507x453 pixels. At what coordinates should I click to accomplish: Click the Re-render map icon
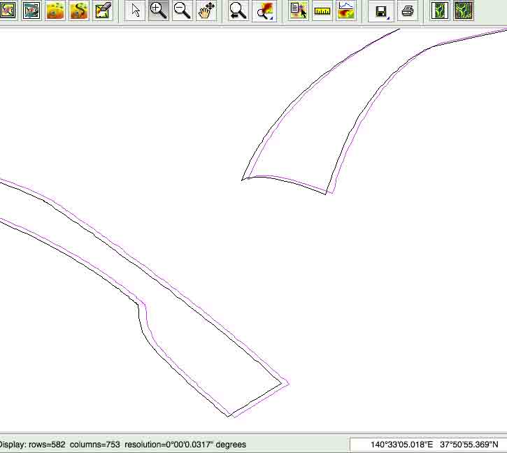click(31, 10)
